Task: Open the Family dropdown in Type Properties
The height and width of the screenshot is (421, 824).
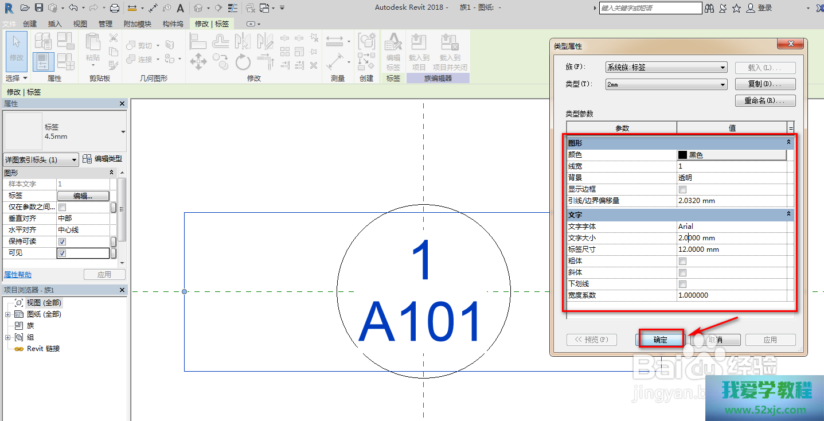Action: (x=666, y=67)
